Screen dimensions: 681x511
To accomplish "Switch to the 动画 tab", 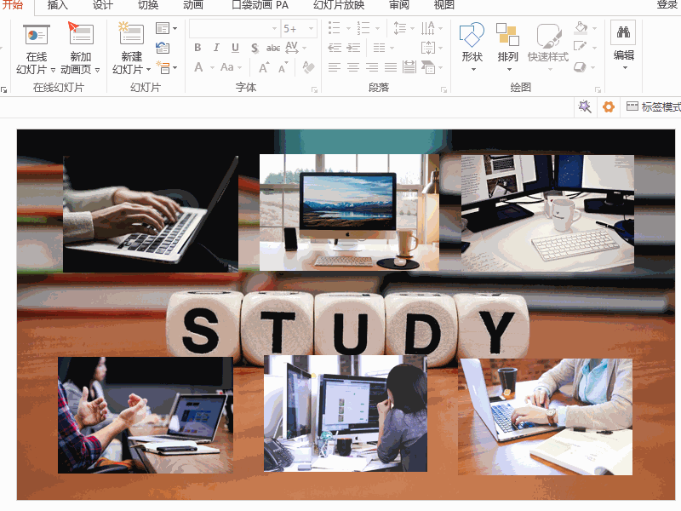I will pos(193,5).
